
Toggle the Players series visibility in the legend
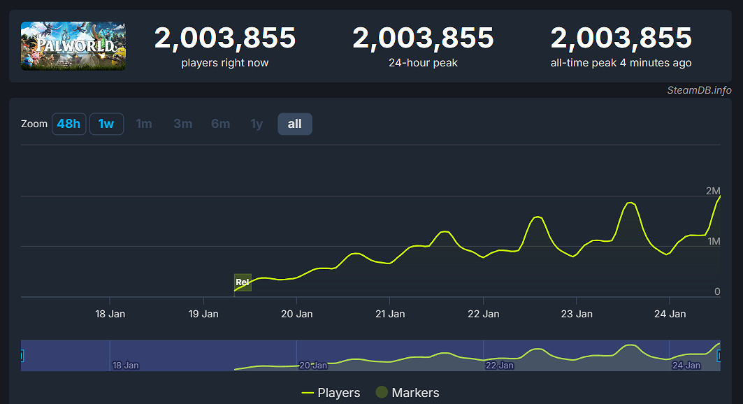click(332, 393)
